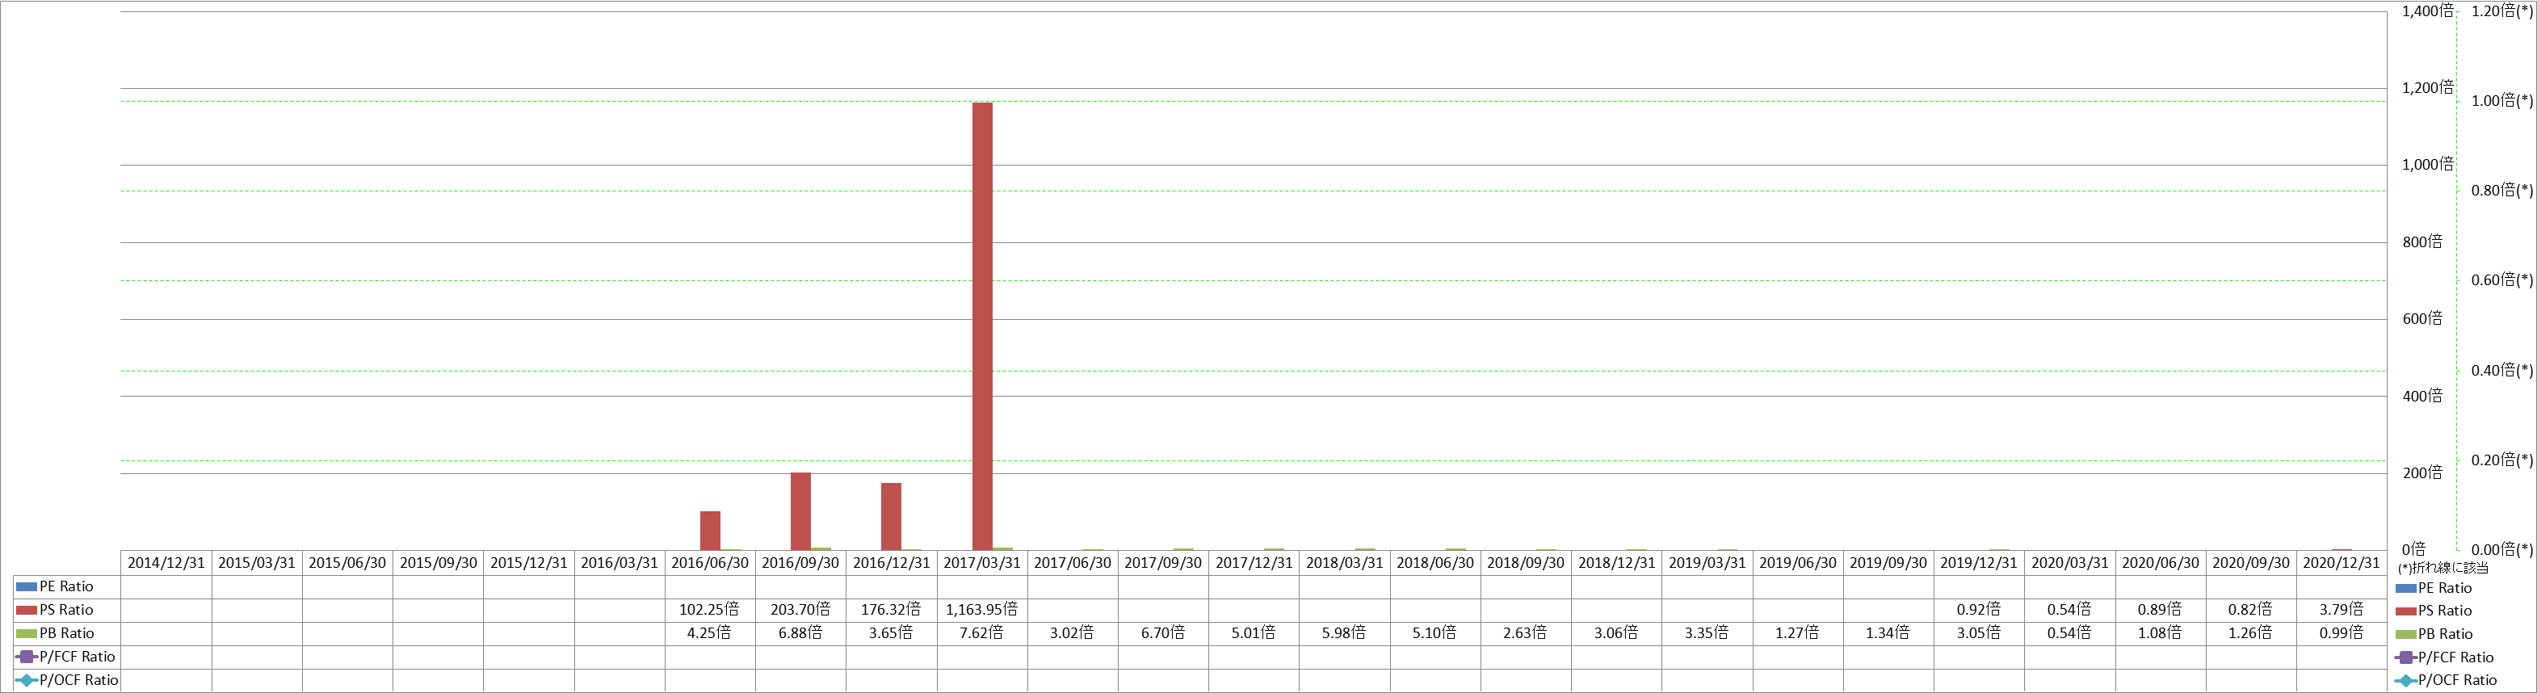
Task: Click the PB Ratio green legend swatch on left
Action: click(x=27, y=634)
